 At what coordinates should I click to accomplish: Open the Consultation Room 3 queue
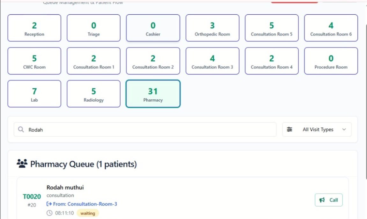coord(212,61)
